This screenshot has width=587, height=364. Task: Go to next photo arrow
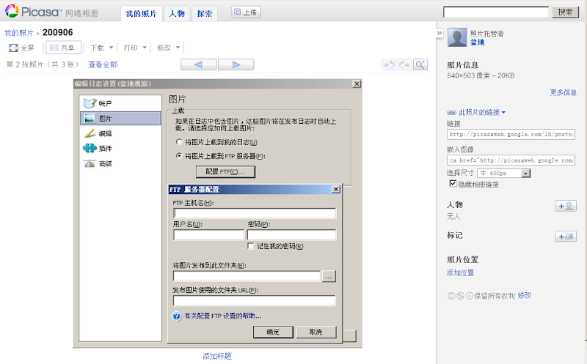click(236, 64)
